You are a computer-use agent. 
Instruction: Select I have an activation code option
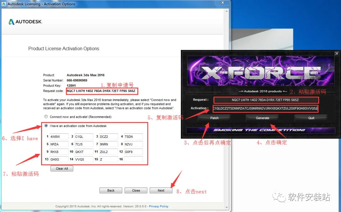coord(46,126)
